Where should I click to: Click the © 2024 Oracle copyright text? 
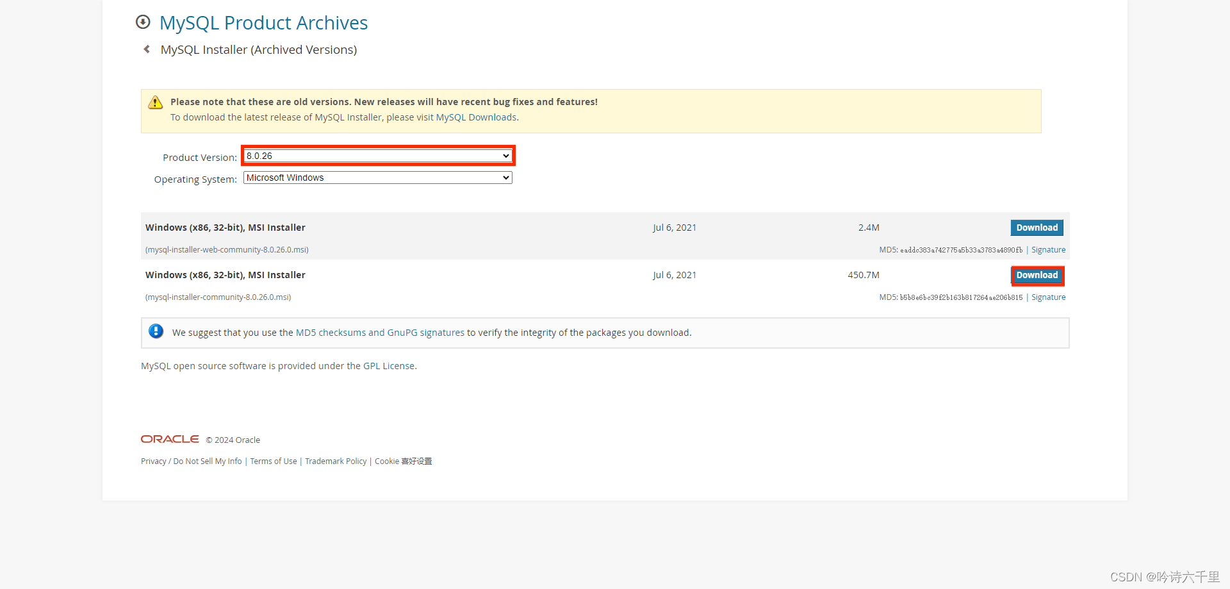233,440
